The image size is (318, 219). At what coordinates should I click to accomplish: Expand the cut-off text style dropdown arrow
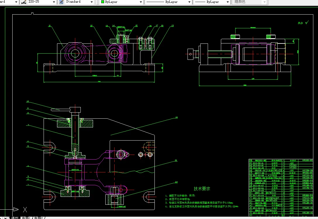(16, 2)
